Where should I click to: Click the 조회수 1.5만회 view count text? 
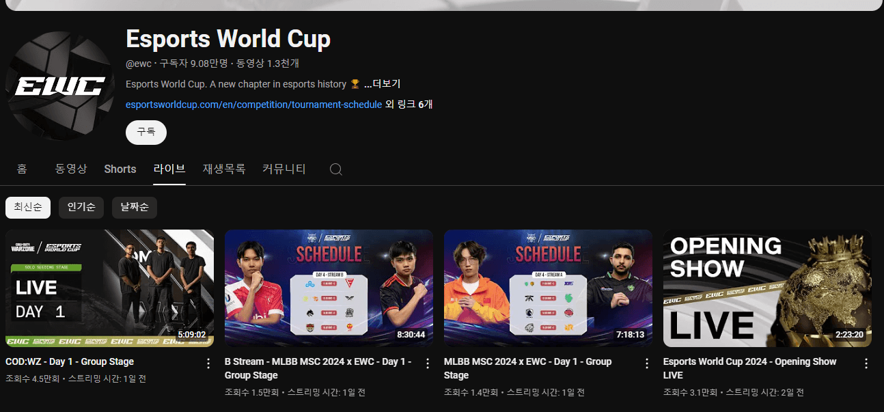pyautogui.click(x=251, y=392)
